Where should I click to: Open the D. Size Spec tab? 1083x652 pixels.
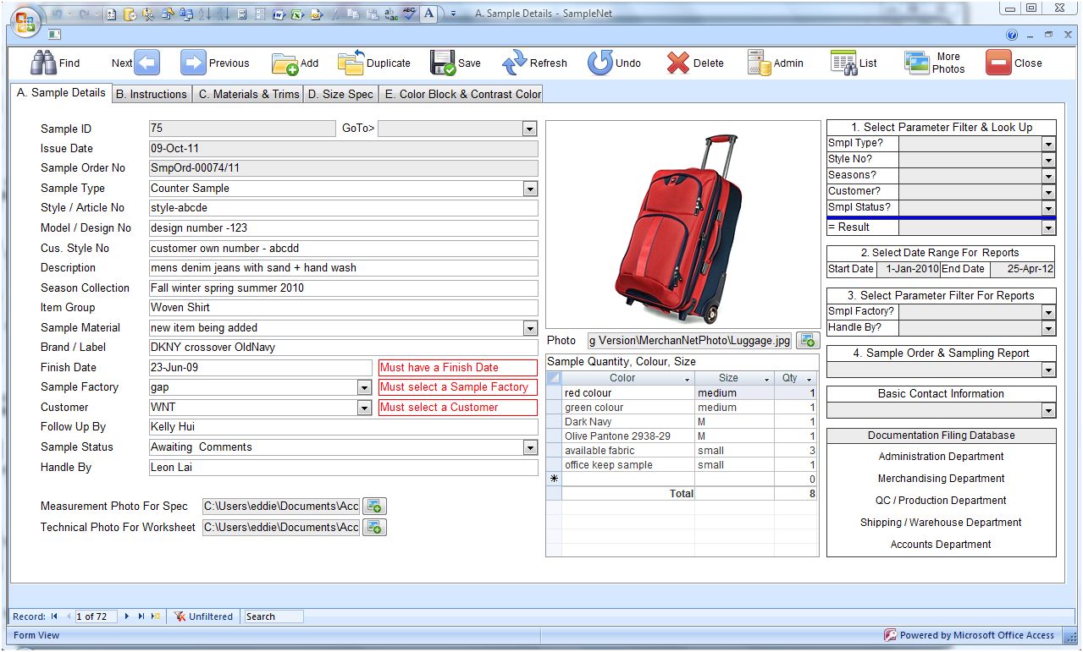click(340, 94)
